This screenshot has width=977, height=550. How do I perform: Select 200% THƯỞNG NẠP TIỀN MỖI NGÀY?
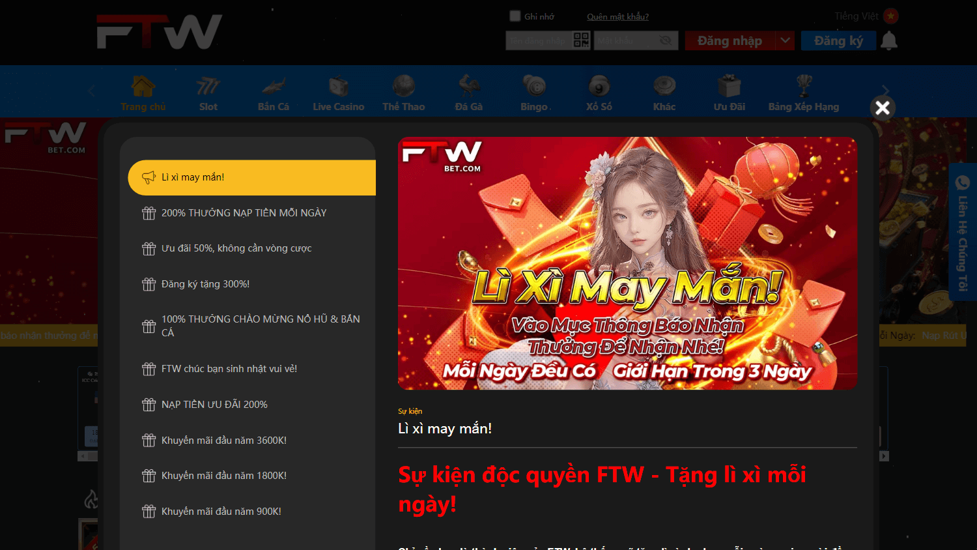pyautogui.click(x=252, y=213)
